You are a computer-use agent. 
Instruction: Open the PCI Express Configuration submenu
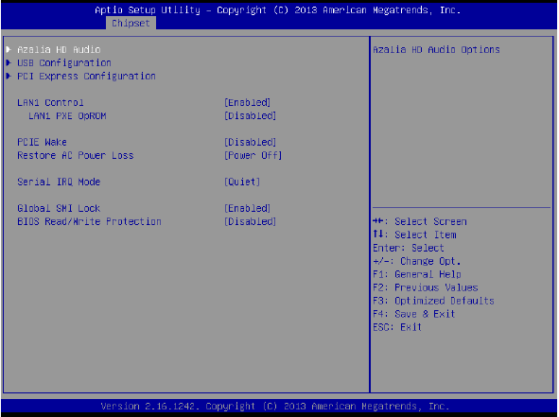point(86,77)
